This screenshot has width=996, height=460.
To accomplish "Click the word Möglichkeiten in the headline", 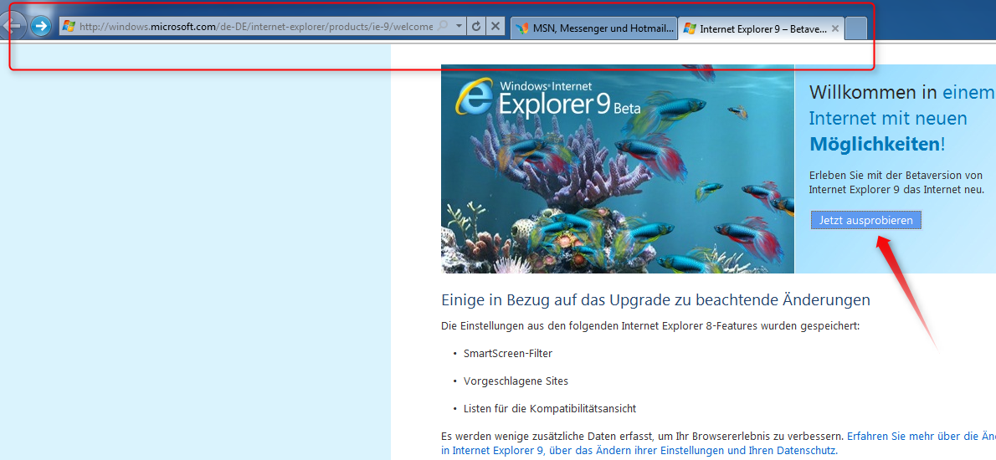I will (874, 145).
